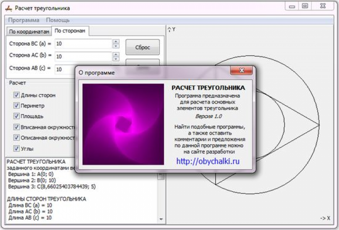The image size is (339, 230).
Task: Click the 'Вершина 1: A(0; 0)' line
Action: point(31,174)
